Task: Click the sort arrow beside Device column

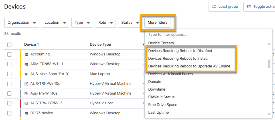Action: tap(38, 44)
